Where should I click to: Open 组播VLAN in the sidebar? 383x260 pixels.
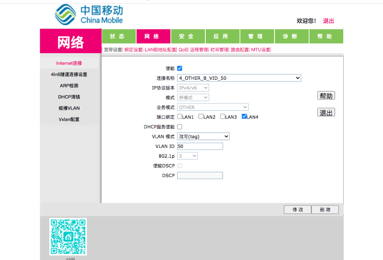tap(69, 108)
